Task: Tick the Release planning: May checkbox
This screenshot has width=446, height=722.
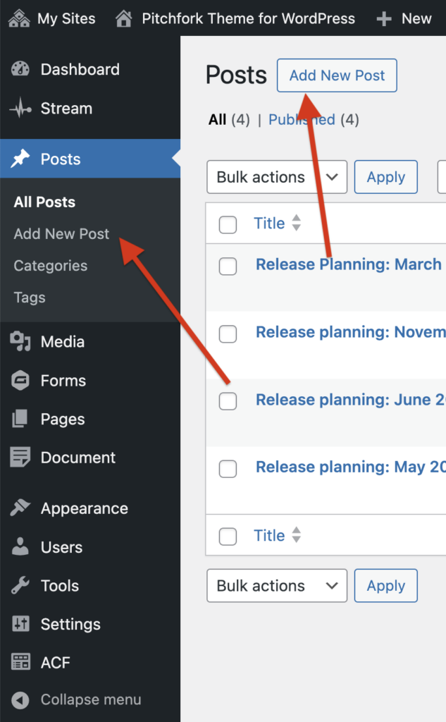Action: (x=228, y=469)
